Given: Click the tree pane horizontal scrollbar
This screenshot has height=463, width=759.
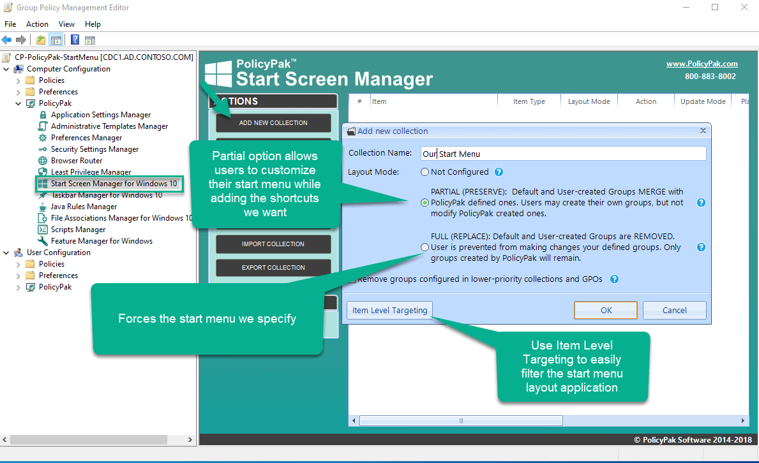Looking at the screenshot, I should 89,440.
